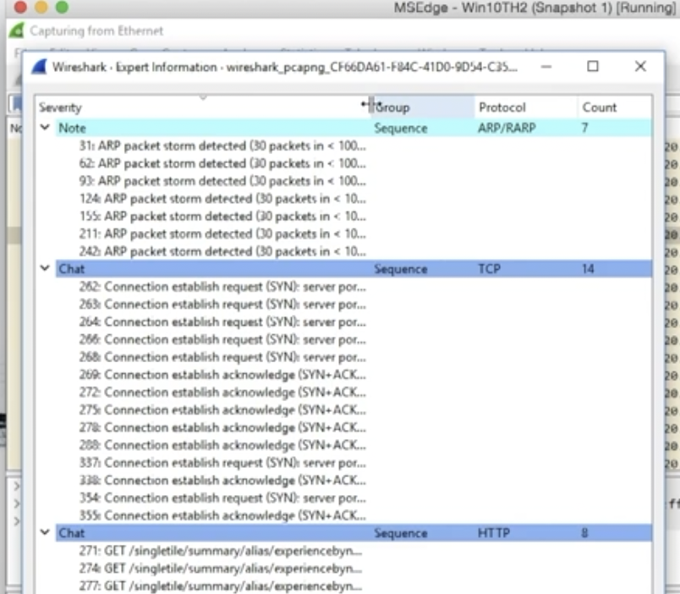Click the green macOS zoom button
Viewport: 680px width, 594px height.
pyautogui.click(x=62, y=7)
